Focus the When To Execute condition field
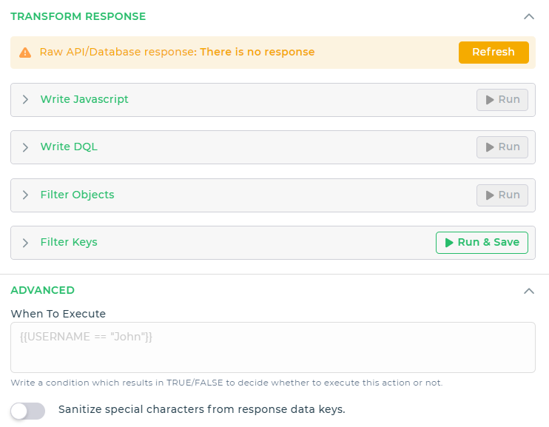This screenshot has height=427, width=549. (272, 347)
